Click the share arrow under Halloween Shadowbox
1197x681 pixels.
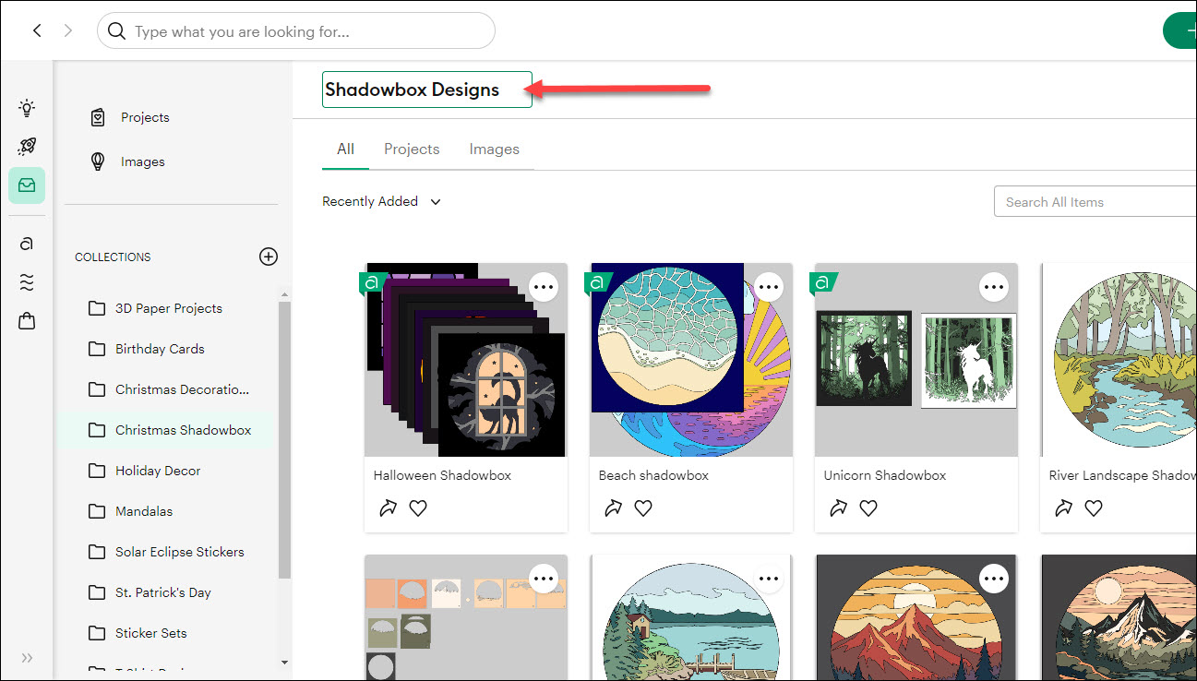click(388, 508)
